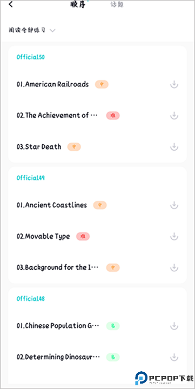Go back with the top-left arrow

tap(11, 4)
